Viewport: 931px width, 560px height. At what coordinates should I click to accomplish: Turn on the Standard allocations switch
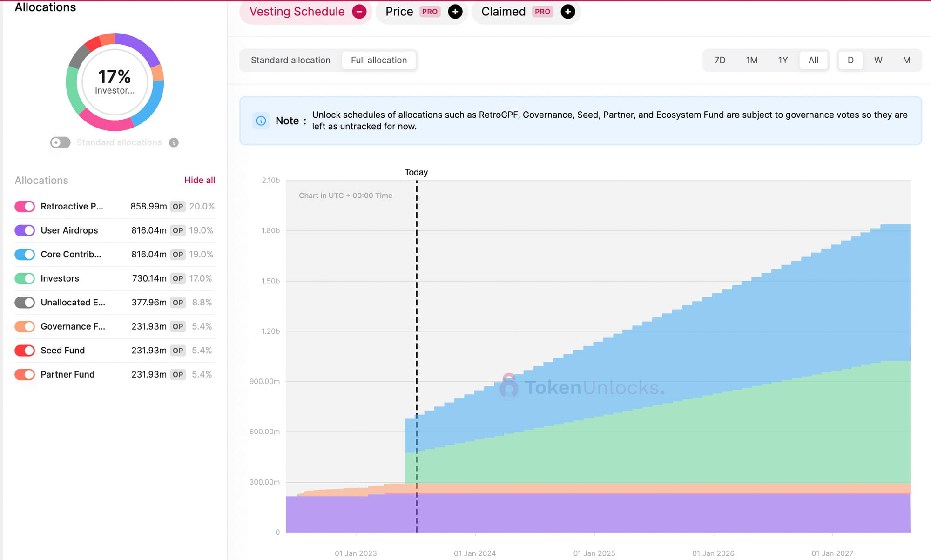pyautogui.click(x=60, y=142)
